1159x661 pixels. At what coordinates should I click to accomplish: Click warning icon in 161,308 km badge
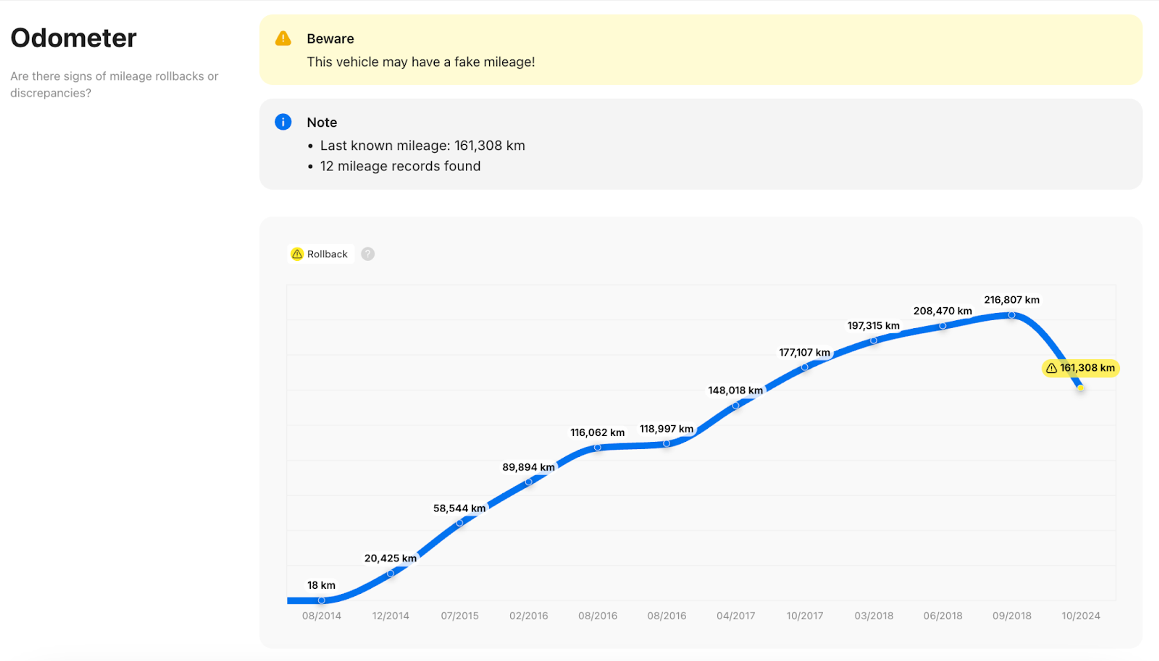click(1051, 368)
